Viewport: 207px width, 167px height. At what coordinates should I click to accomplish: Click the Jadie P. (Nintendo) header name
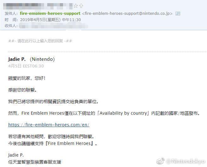(x=31, y=59)
